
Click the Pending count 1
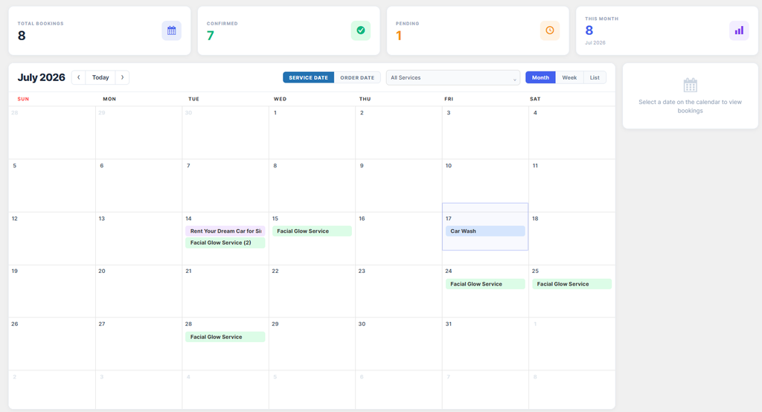399,36
